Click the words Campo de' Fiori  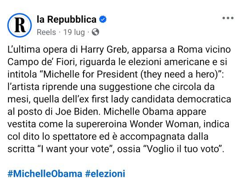coord(42,62)
